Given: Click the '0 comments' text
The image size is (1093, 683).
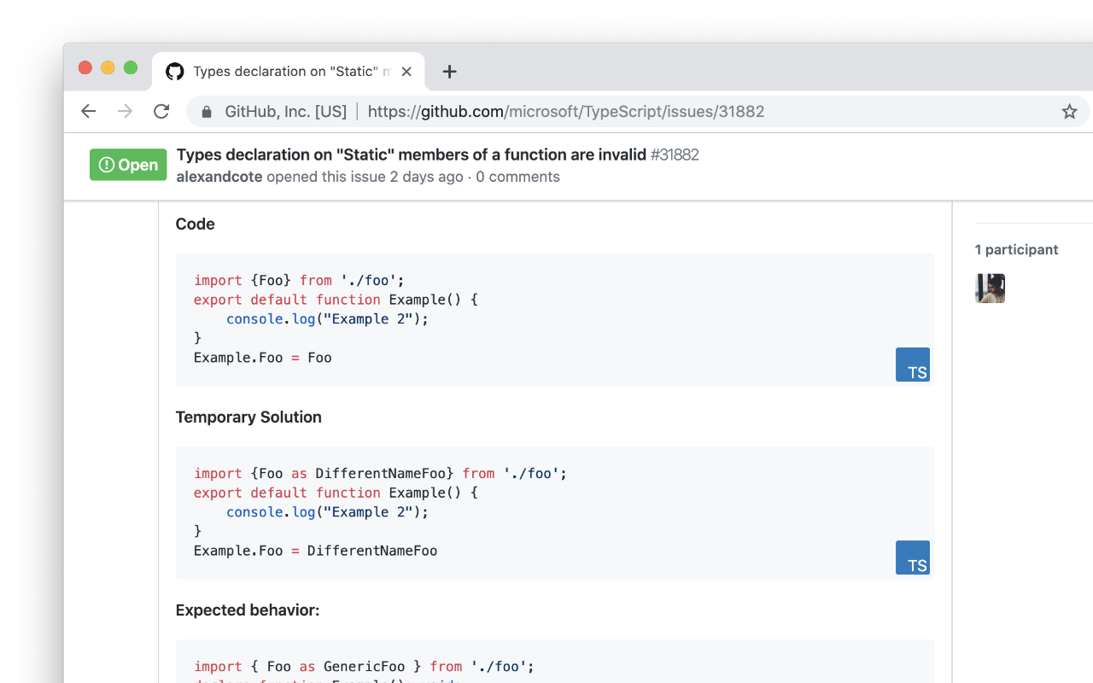Looking at the screenshot, I should pyautogui.click(x=517, y=177).
